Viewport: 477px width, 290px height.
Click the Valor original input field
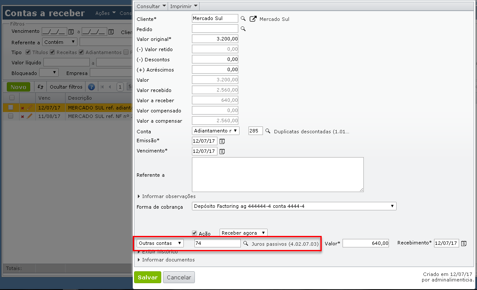215,39
